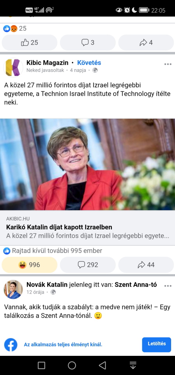Open the Karikó Katalin article photo
This screenshot has height=375, width=175.
pyautogui.click(x=87, y=164)
